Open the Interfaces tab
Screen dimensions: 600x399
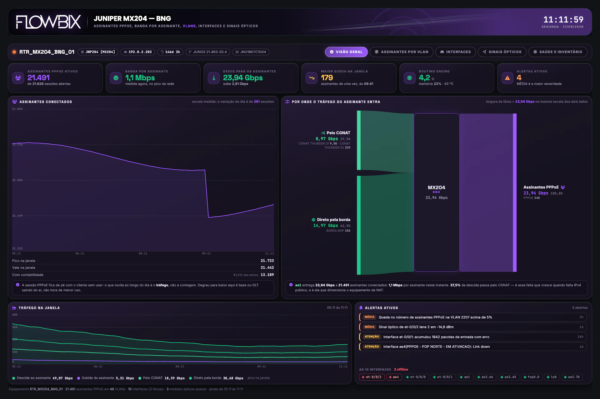point(456,52)
